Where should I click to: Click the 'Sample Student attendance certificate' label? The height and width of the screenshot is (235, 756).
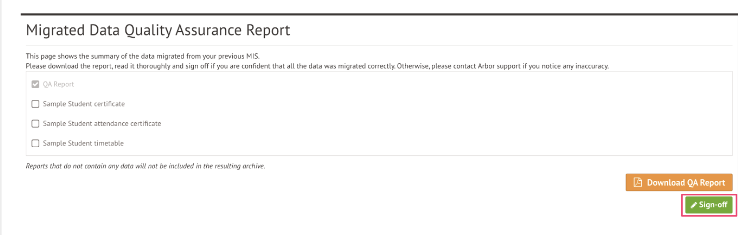102,124
